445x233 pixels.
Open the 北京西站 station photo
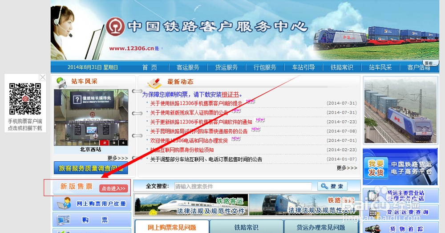(x=91, y=117)
